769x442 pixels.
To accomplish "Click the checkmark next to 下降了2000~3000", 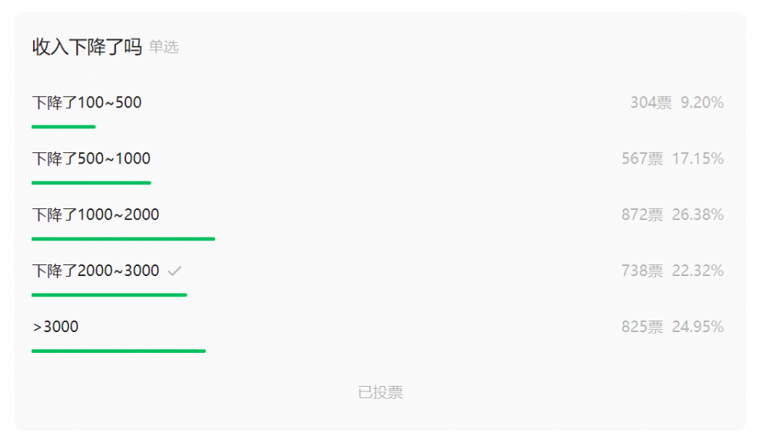I will 175,271.
